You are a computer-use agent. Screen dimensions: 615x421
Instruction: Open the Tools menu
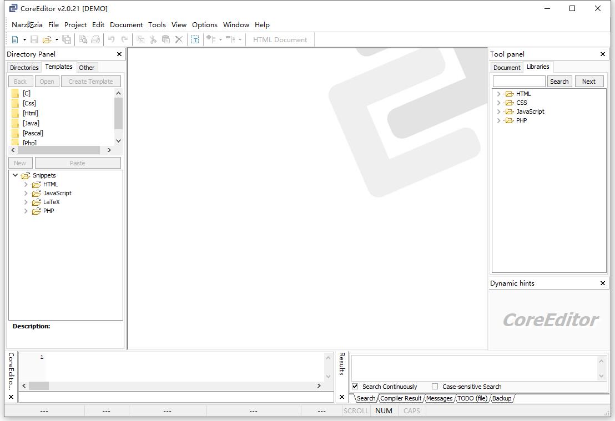157,24
